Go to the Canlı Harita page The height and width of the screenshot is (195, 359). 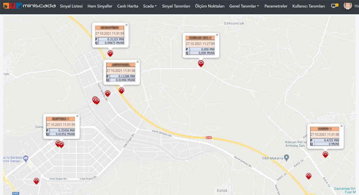point(127,6)
